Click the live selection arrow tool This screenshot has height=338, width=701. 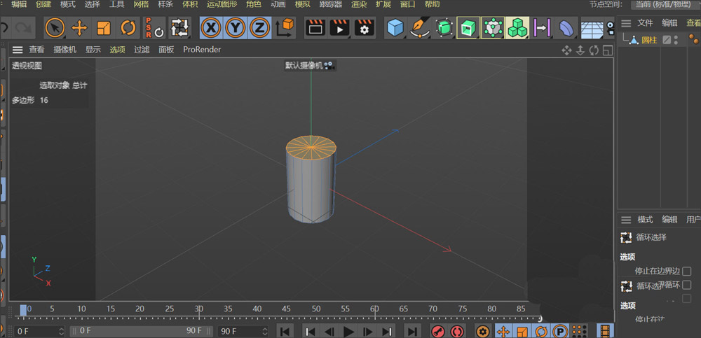tap(55, 28)
